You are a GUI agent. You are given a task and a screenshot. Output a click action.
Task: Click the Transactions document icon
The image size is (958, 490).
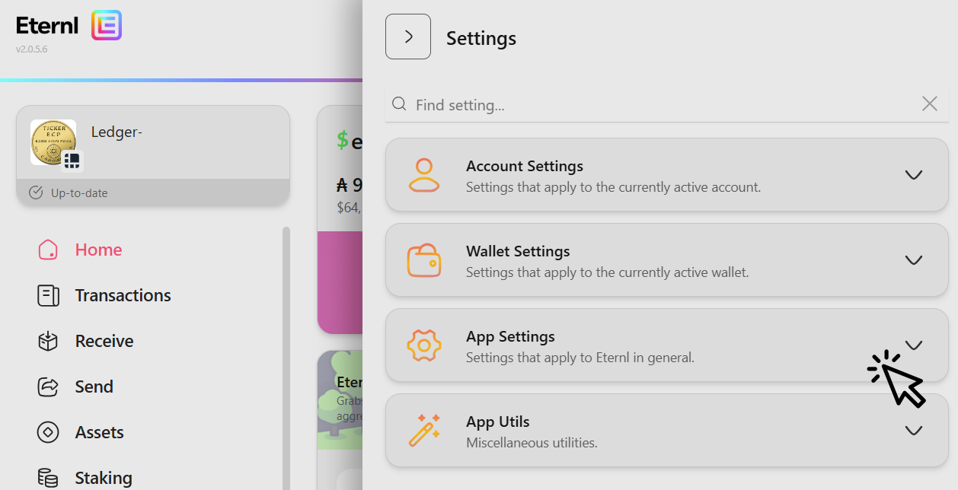coord(47,295)
